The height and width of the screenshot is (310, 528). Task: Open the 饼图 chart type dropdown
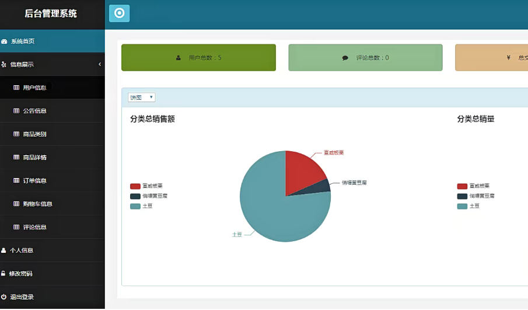[141, 97]
